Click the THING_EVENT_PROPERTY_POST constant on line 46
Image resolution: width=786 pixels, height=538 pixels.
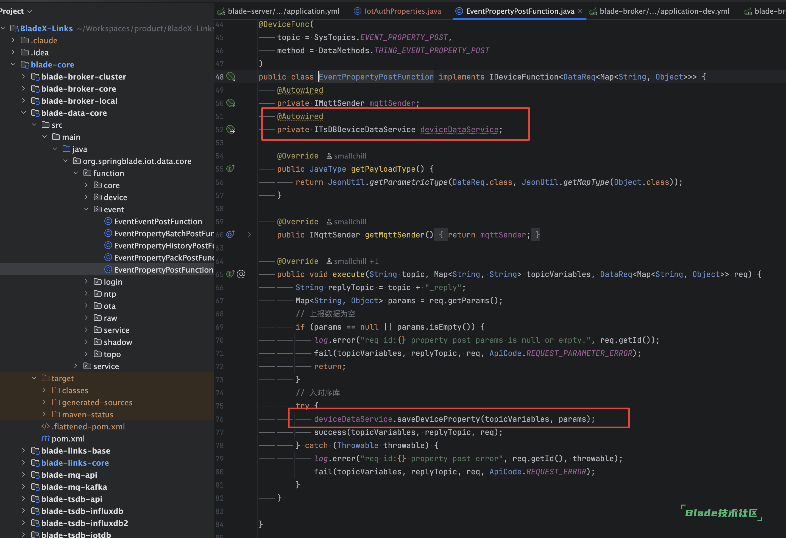tap(431, 50)
